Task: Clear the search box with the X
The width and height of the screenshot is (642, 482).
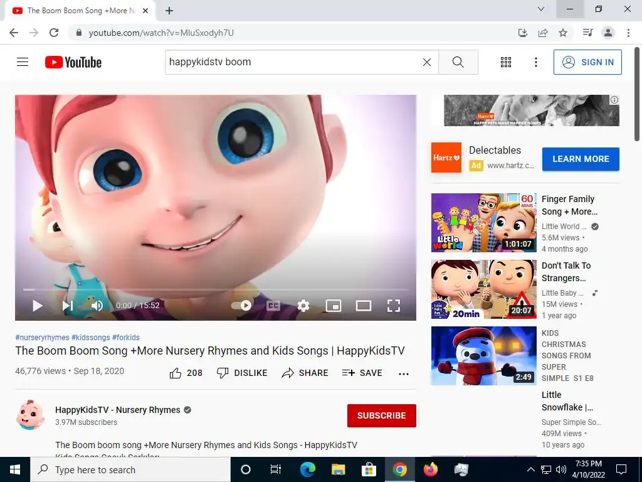Action: [426, 62]
